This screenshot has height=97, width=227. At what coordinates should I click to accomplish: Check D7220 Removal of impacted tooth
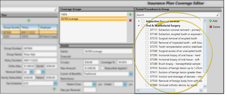pyautogui.click(x=147, y=42)
